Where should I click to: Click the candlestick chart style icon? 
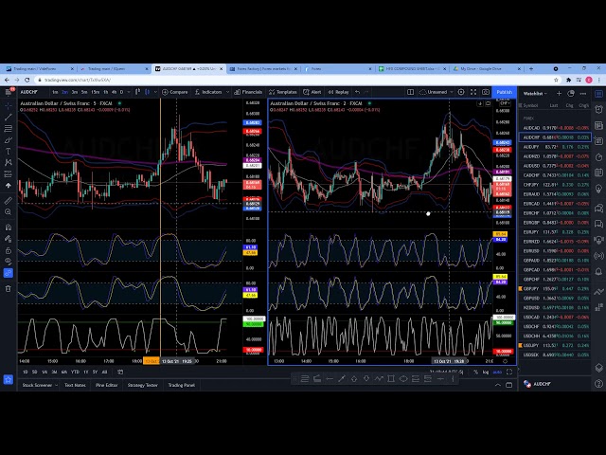coord(148,92)
